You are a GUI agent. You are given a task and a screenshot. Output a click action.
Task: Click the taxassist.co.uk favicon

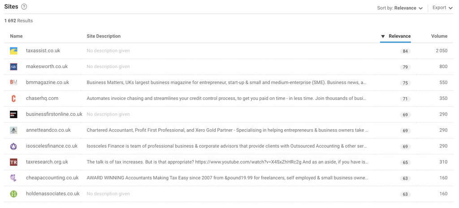[x=14, y=51]
